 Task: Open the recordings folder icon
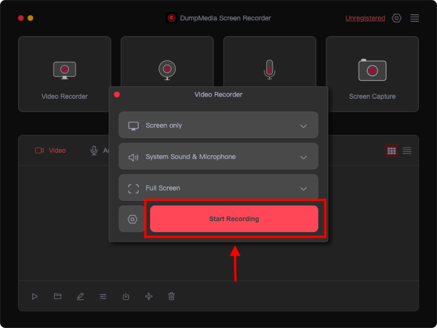pyautogui.click(x=57, y=296)
